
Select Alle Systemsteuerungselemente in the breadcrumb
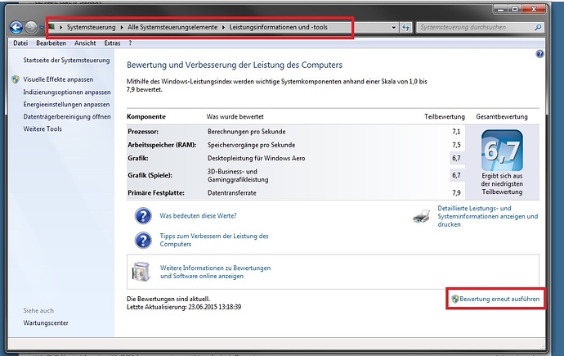click(x=172, y=27)
